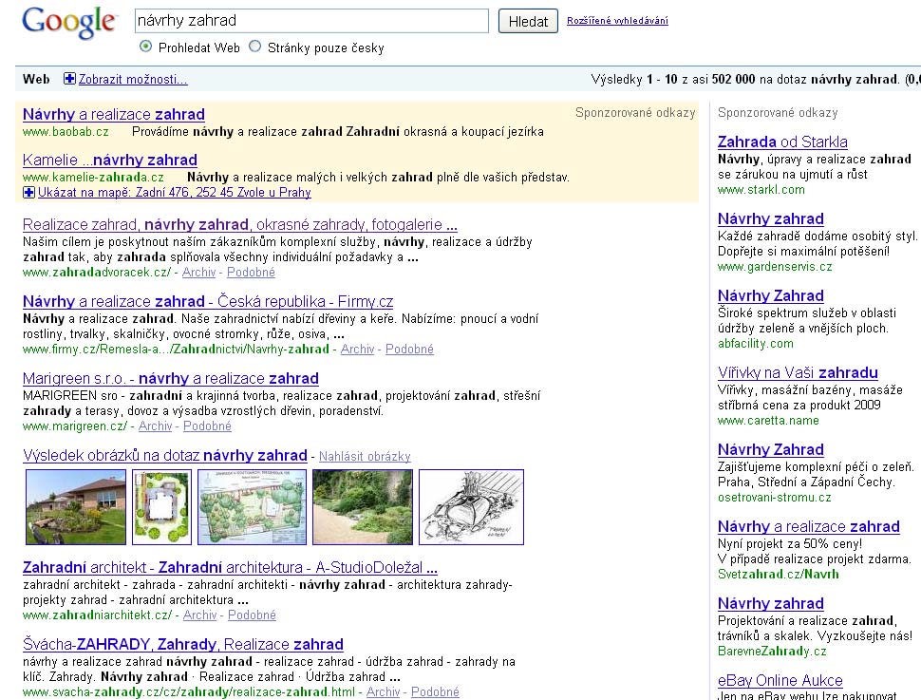Open Archiv link for svacha-zahrady.cz result
This screenshot has height=700, width=921.
point(383,691)
